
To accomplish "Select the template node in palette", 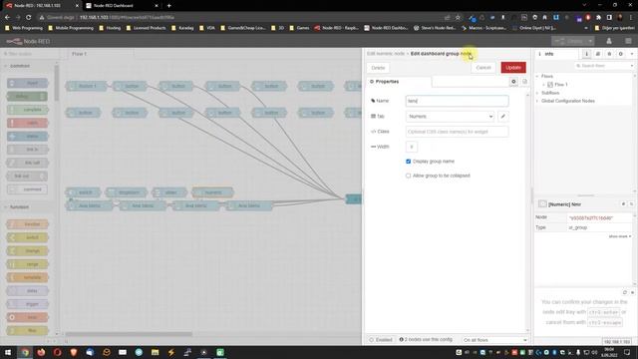I will coord(28,277).
